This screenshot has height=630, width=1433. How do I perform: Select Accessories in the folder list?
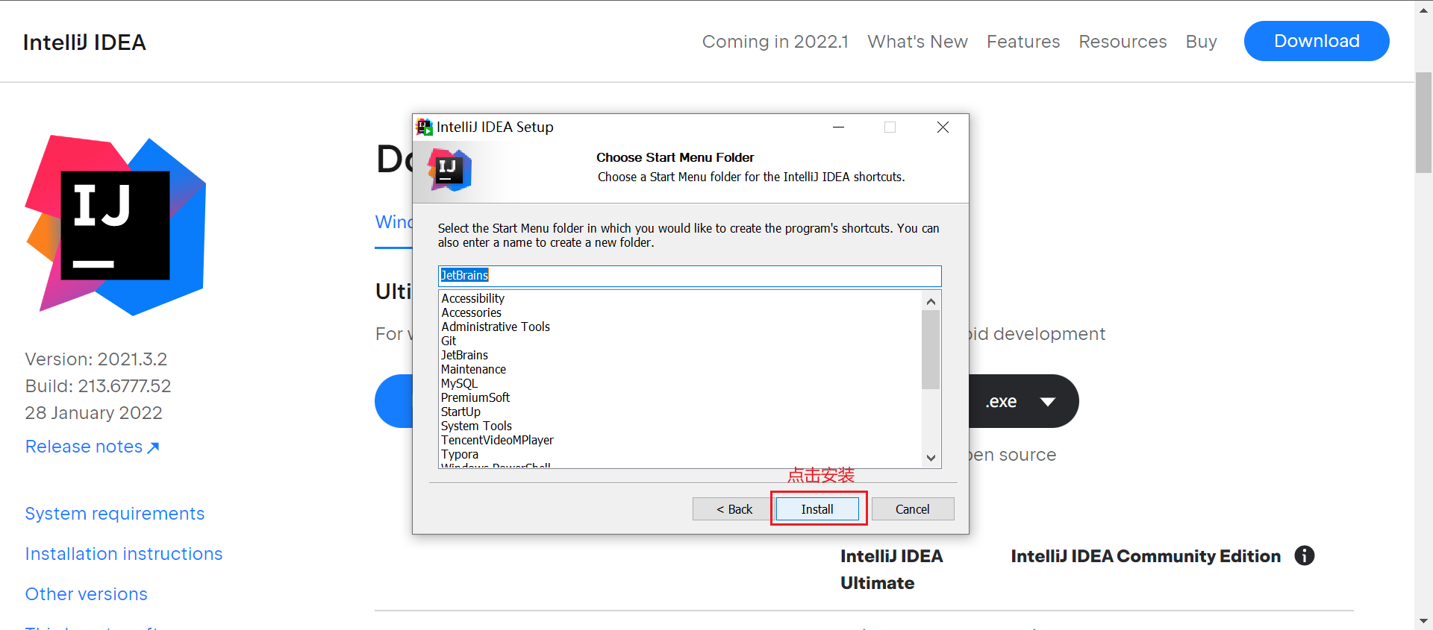pos(471,312)
